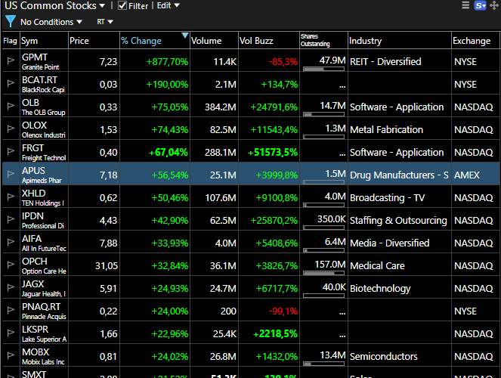Toggle the flag for IPDN
Image resolution: width=501 pixels, height=378 pixels.
pos(11,219)
